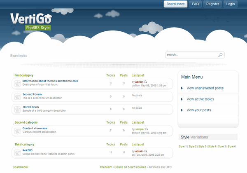The width and height of the screenshot is (247, 173).
Task: Select view unanswered posts menu item
Action: pos(205,88)
